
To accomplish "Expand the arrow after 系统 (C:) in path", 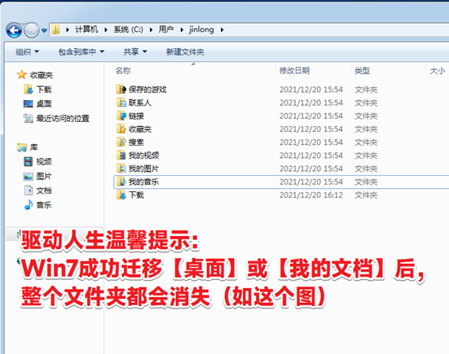I will click(x=151, y=30).
